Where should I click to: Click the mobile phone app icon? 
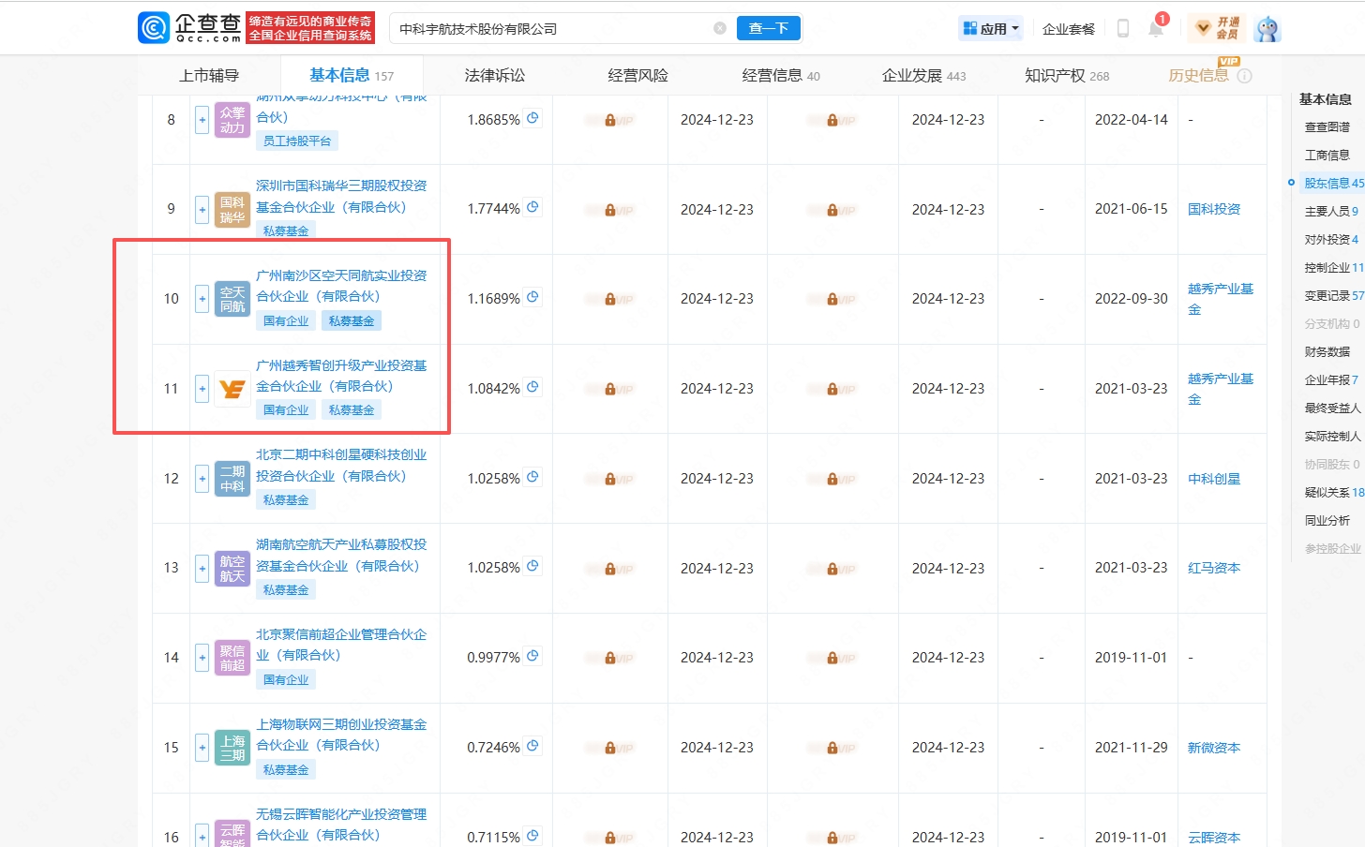[x=1122, y=28]
